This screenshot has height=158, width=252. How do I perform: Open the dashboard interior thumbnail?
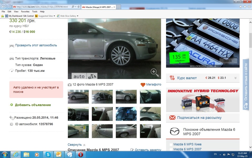point(78,114)
